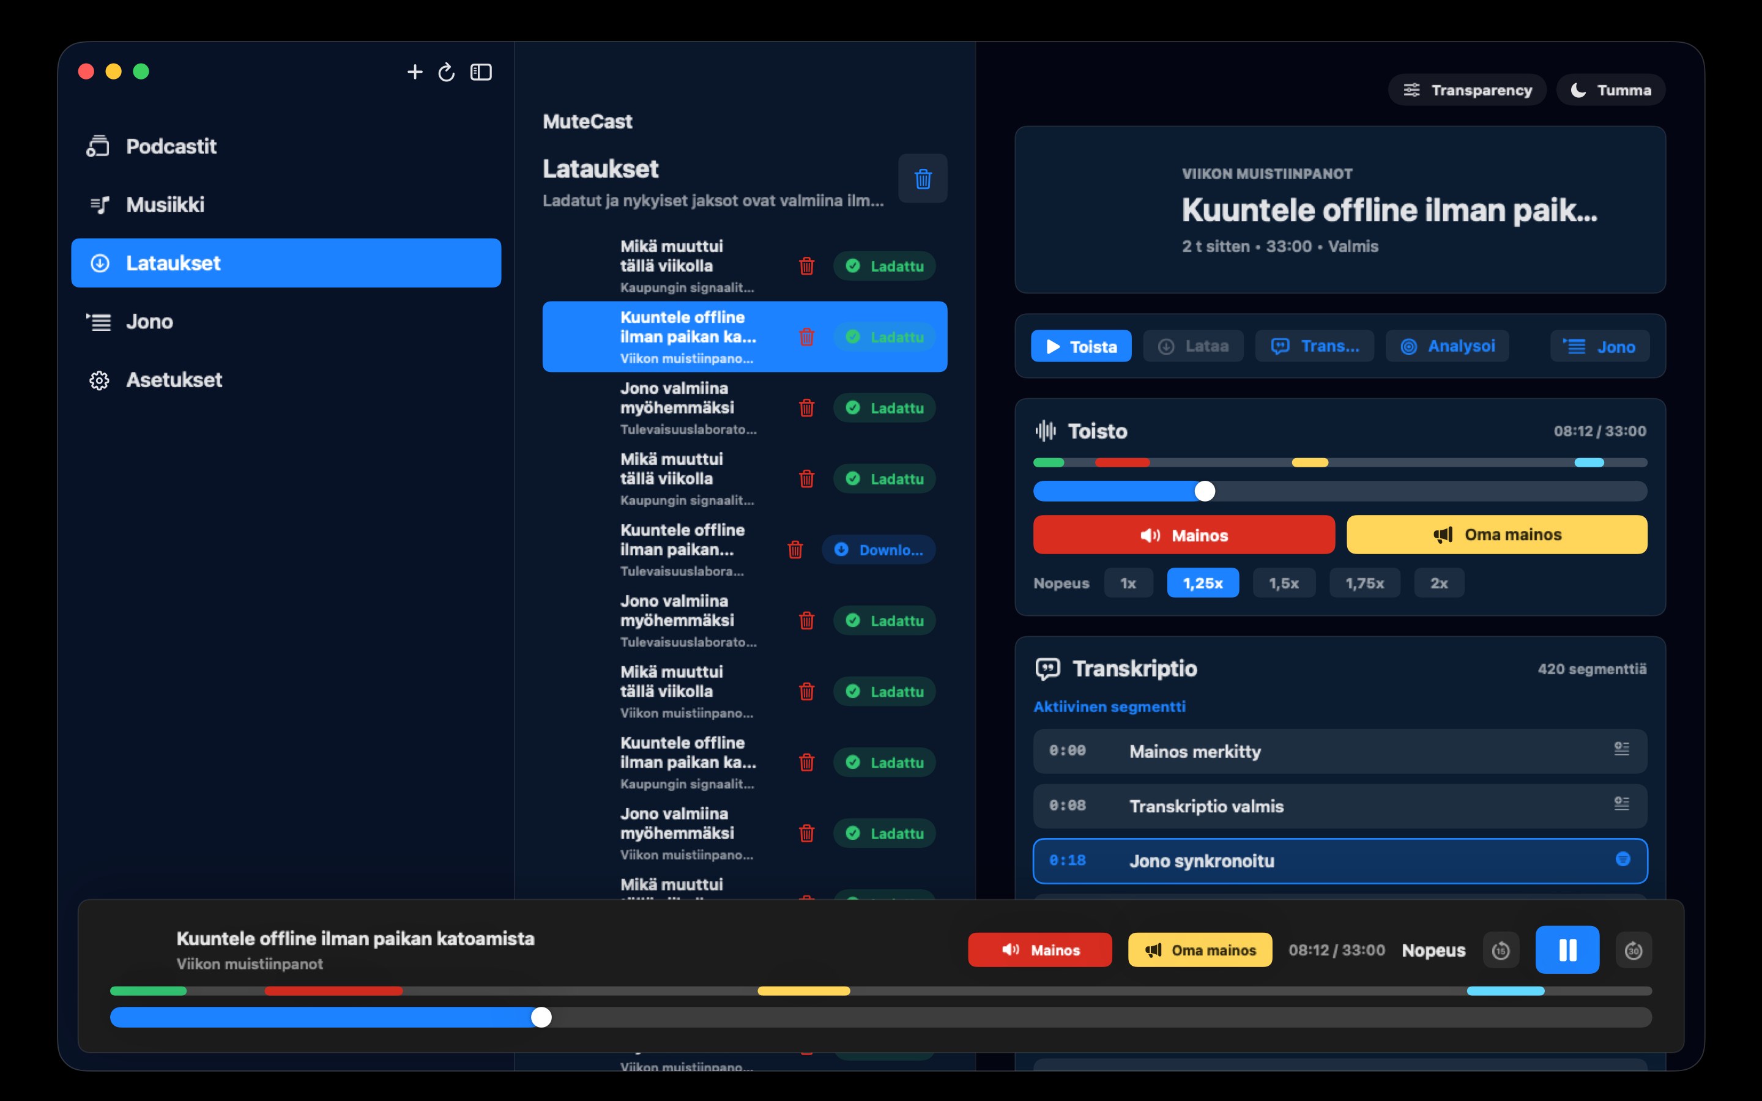Click the red Mainos button in the Toisto panel

pos(1184,535)
